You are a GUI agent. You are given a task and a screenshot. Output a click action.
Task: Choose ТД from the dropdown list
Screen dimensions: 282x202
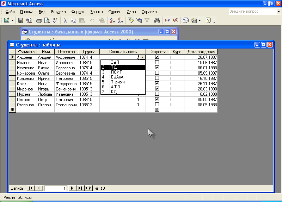click(x=123, y=67)
